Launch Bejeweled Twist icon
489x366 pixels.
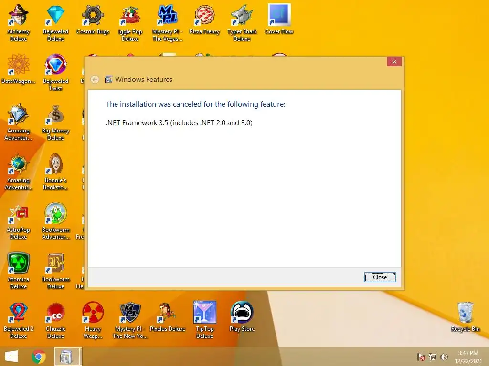55,72
